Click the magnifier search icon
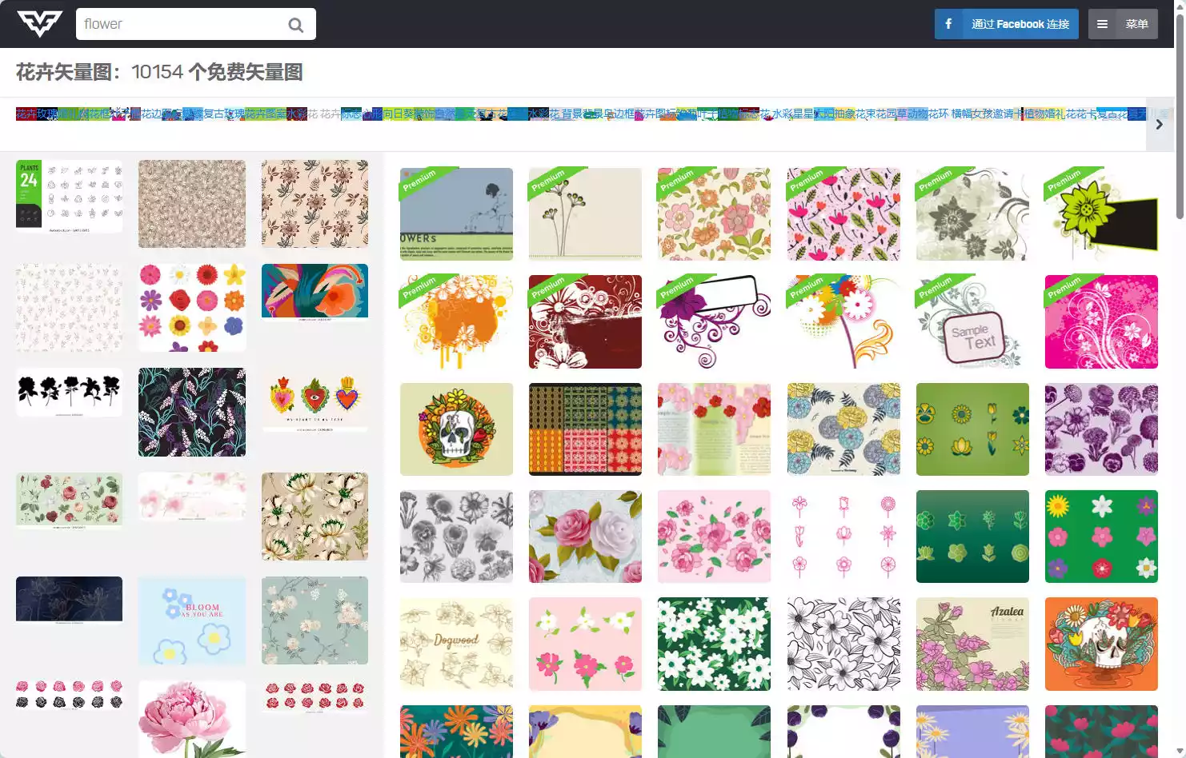The height and width of the screenshot is (758, 1186). [x=296, y=25]
